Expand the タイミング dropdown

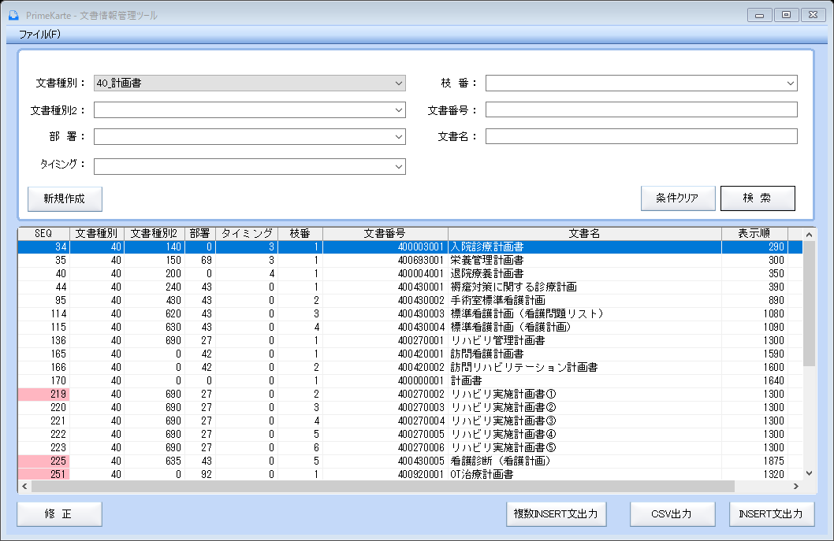click(249, 166)
